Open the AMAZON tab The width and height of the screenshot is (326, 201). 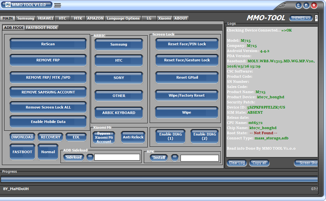95,18
